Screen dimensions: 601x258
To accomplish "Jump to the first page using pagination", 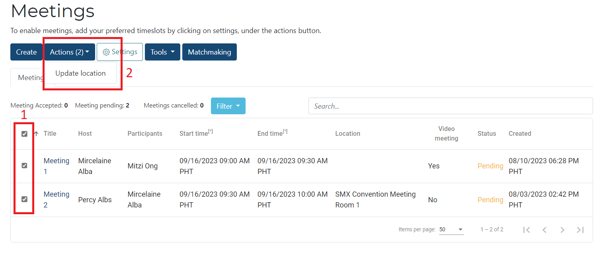I will [527, 230].
